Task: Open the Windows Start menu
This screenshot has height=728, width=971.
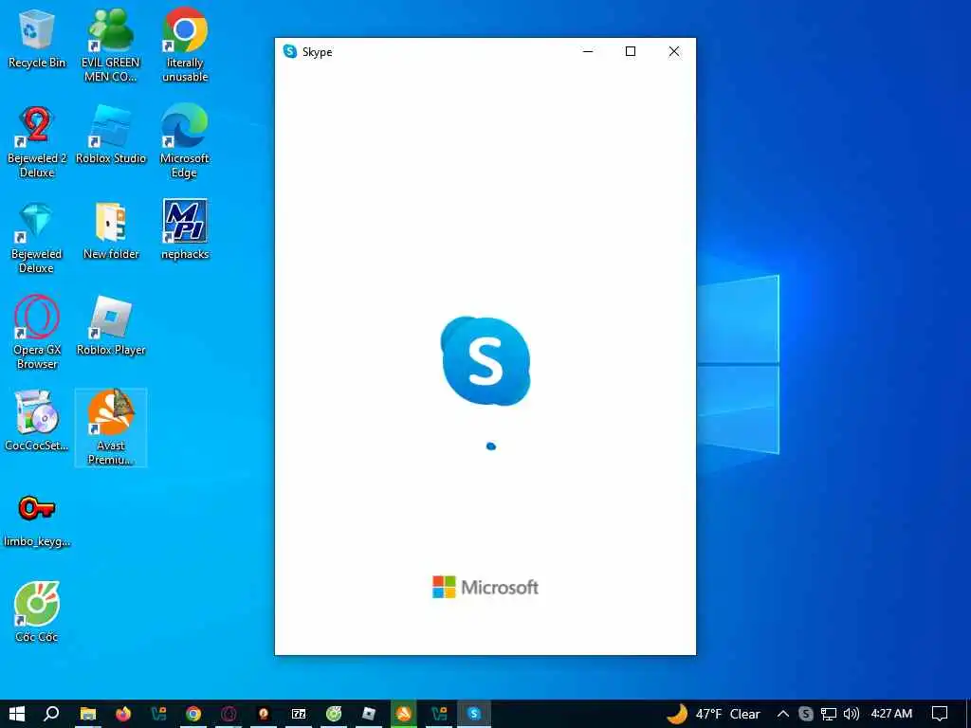Action: click(17, 714)
